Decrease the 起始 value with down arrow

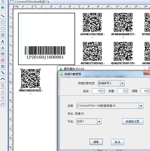tap(103, 92)
